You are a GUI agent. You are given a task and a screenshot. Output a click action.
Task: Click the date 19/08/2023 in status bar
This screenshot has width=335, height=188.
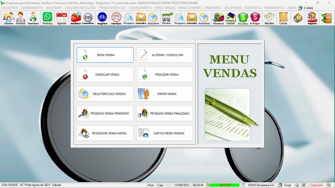click(x=182, y=185)
